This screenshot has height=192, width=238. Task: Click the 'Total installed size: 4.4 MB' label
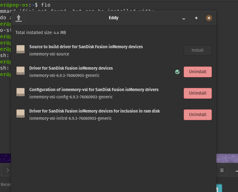[41, 32]
